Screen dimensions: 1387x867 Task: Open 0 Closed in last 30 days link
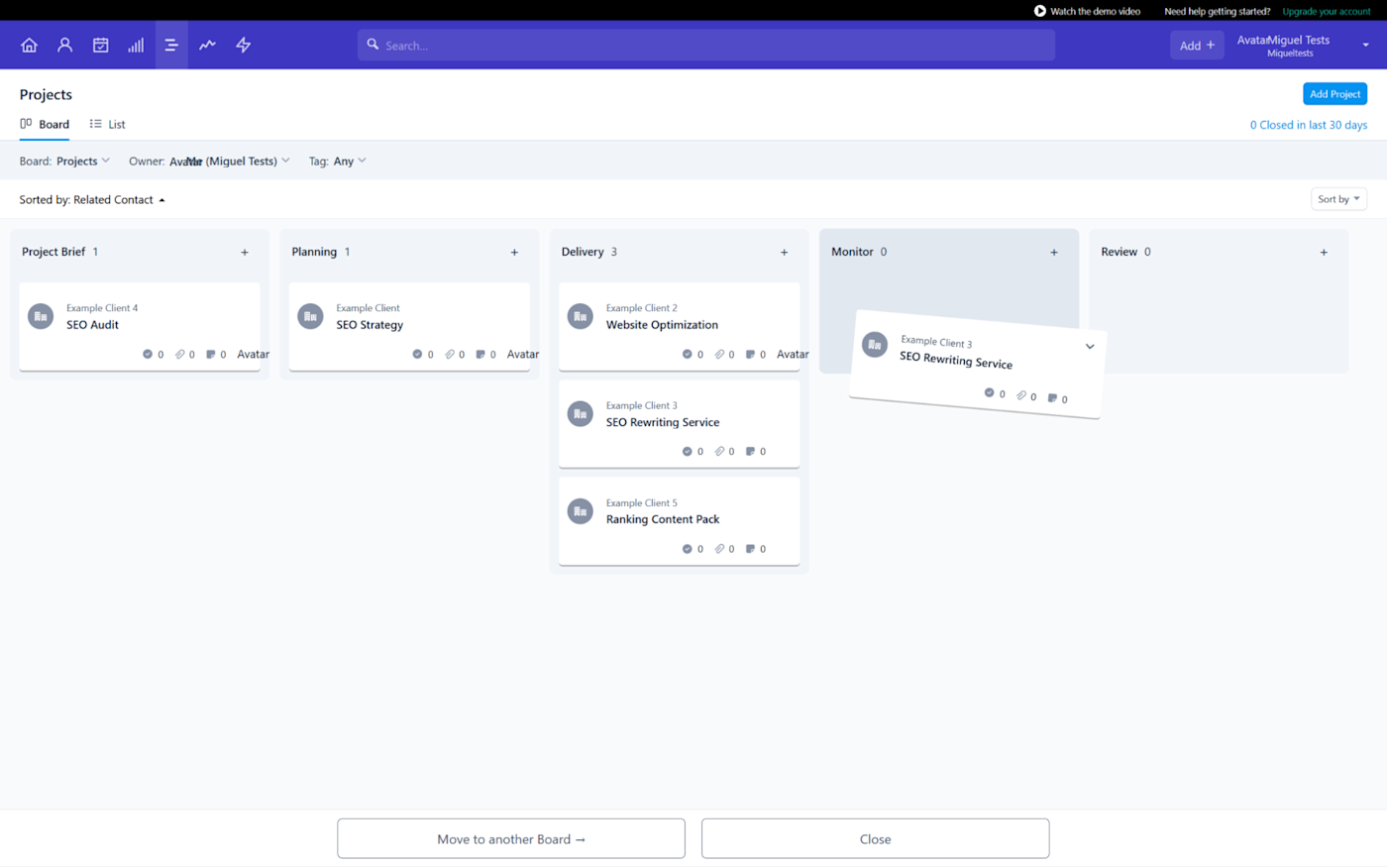click(x=1308, y=125)
